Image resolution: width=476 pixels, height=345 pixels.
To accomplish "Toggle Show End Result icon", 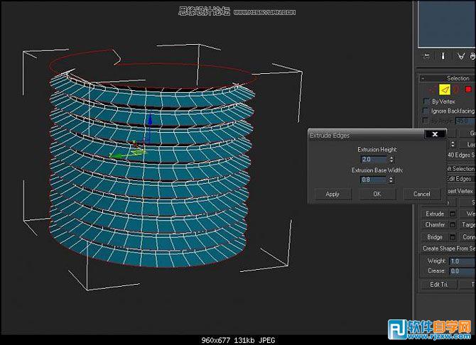I will pos(443,56).
